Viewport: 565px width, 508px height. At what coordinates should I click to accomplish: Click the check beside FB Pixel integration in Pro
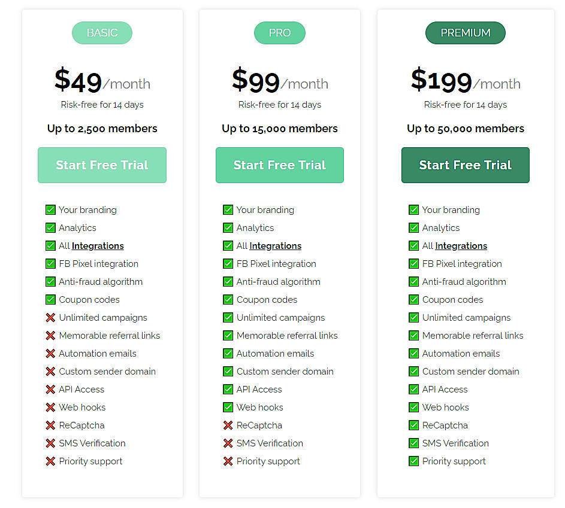[x=228, y=263]
